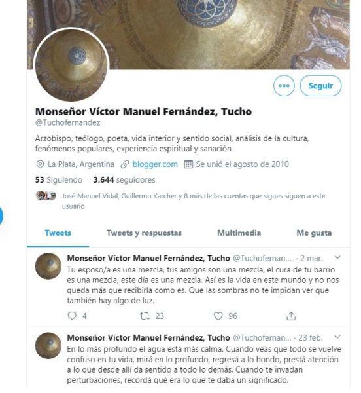Open the Me gusta tab
Viewport: 361px width, 393px height.
[314, 233]
